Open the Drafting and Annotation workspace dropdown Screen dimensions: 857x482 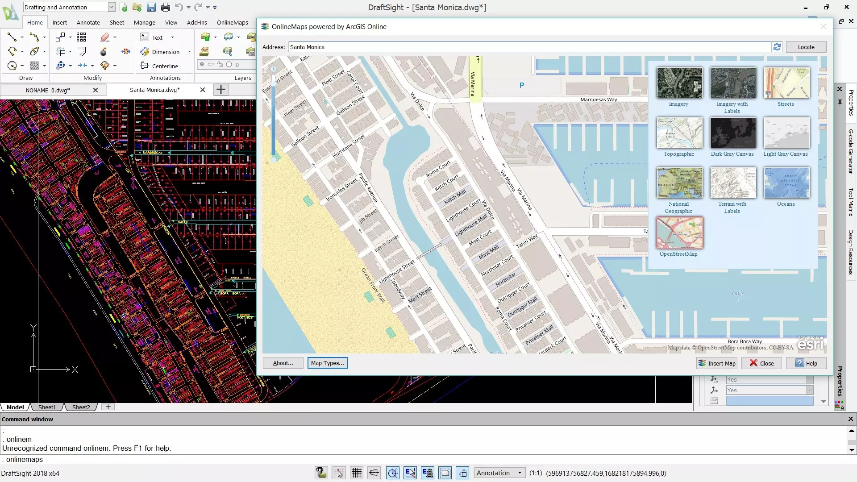[x=111, y=7]
